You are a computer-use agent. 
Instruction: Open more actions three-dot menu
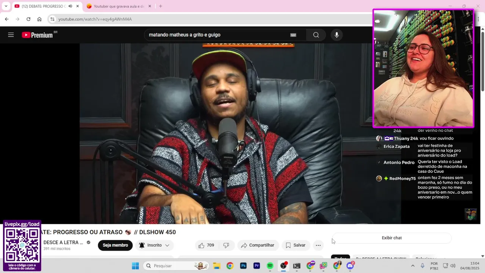(x=318, y=245)
